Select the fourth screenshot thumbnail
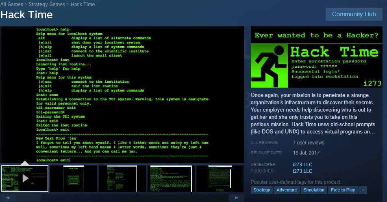Screen dimensions: 387x202 point(171,178)
